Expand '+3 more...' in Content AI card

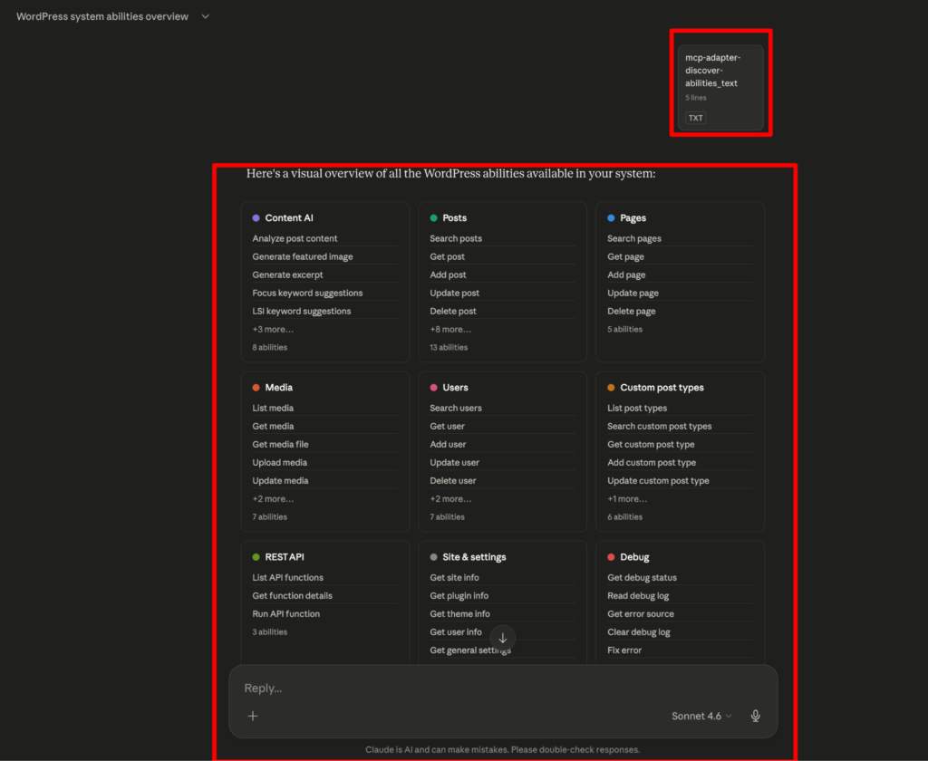click(x=273, y=329)
